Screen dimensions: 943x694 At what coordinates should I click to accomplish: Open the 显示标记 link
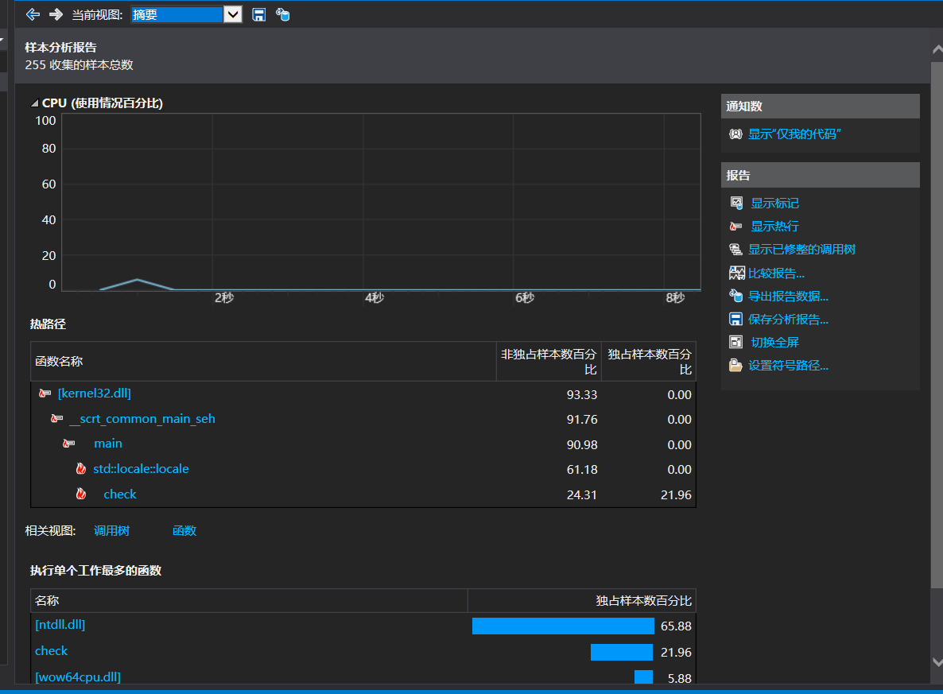click(x=774, y=204)
